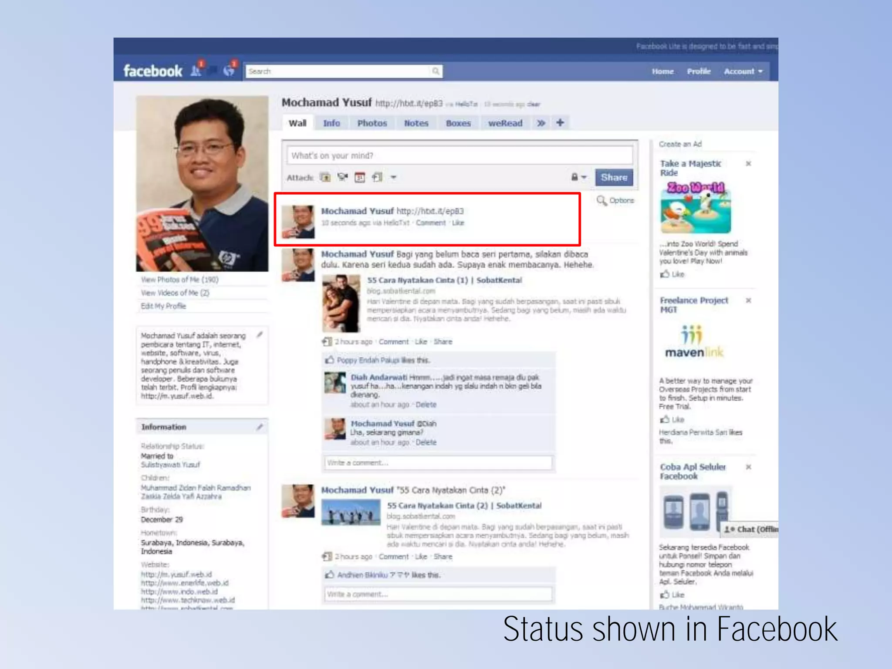Expand more attachment options arrow

393,177
